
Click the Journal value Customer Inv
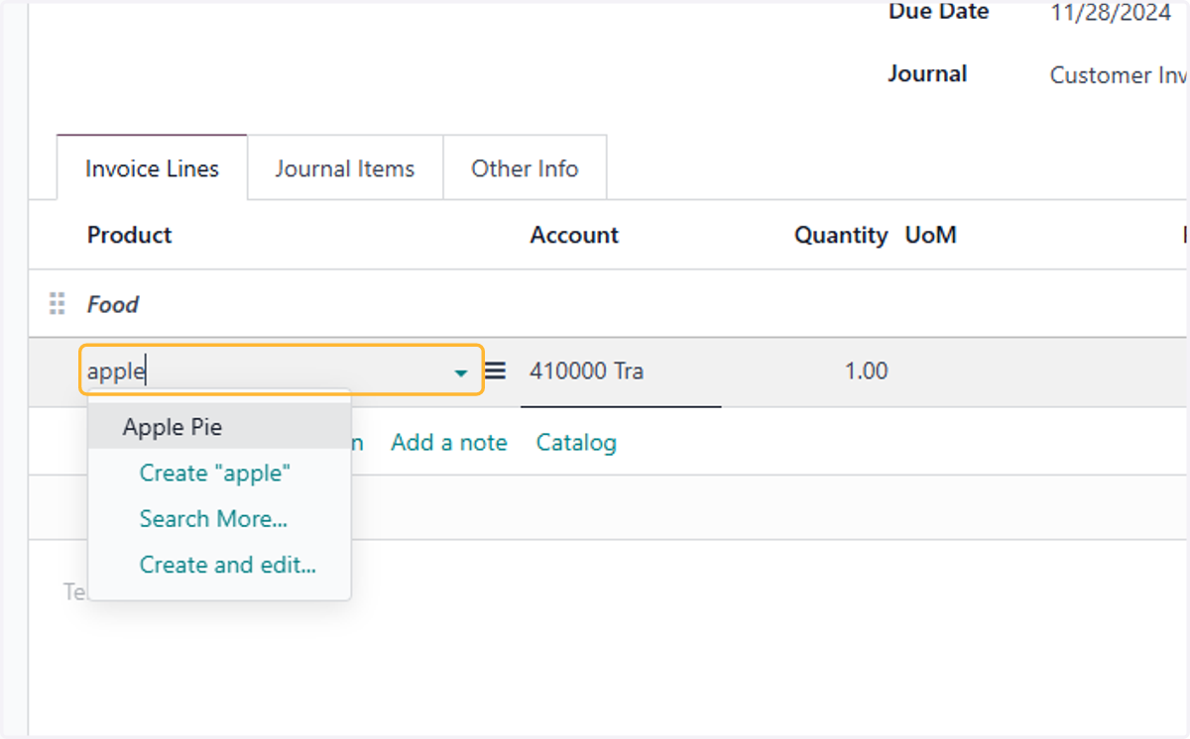click(1119, 75)
